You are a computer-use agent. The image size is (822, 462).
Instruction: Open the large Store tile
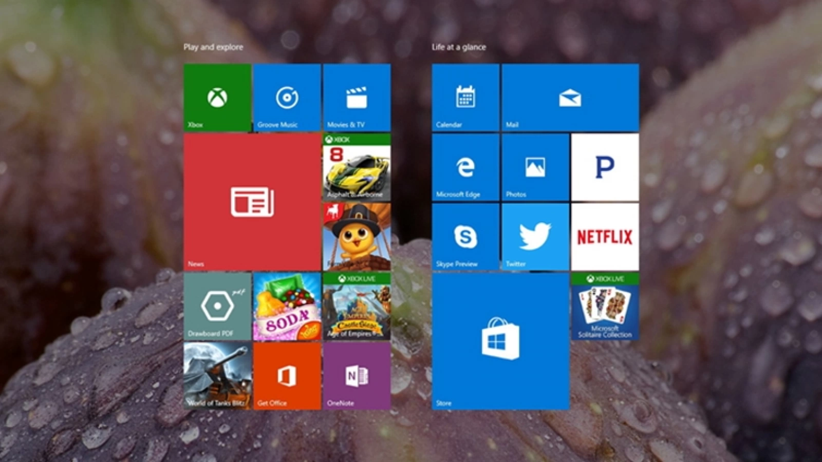click(501, 341)
